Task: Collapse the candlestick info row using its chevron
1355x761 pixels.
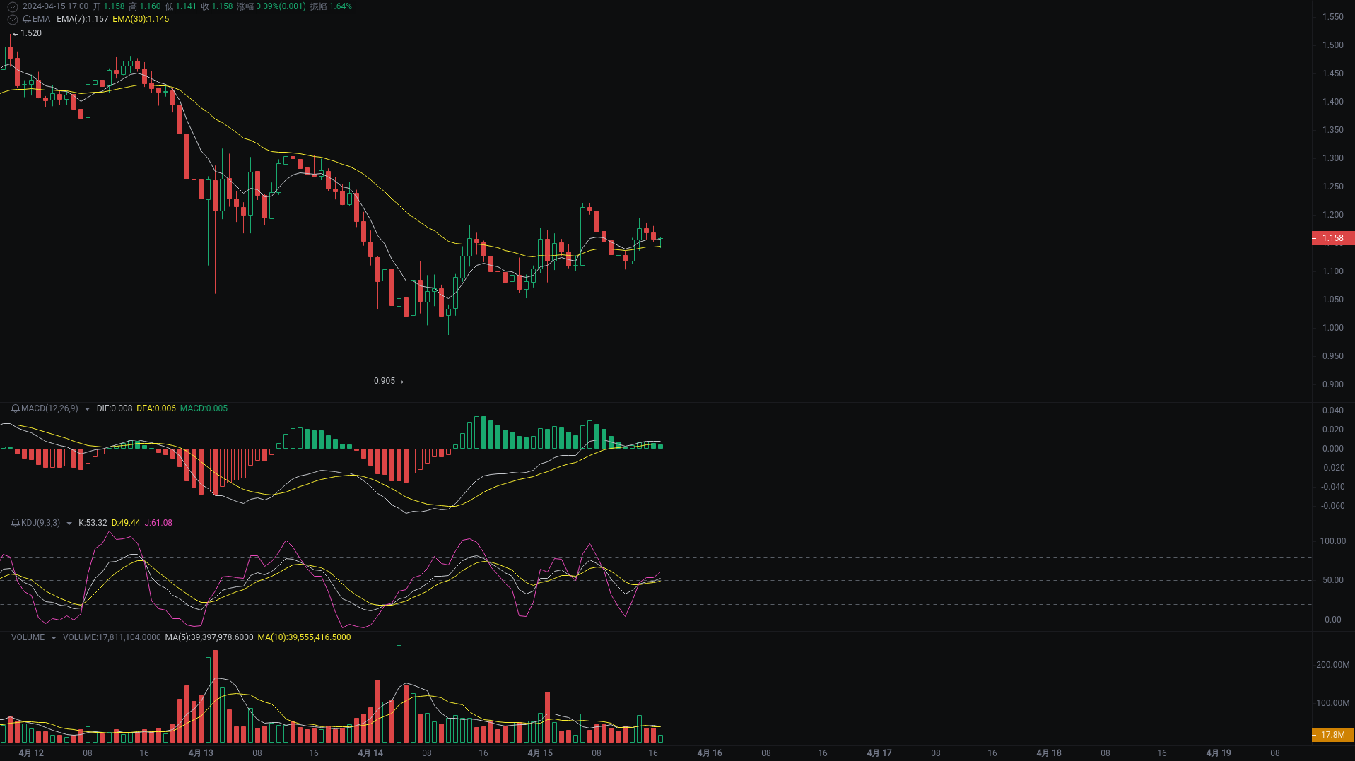Action: click(11, 6)
